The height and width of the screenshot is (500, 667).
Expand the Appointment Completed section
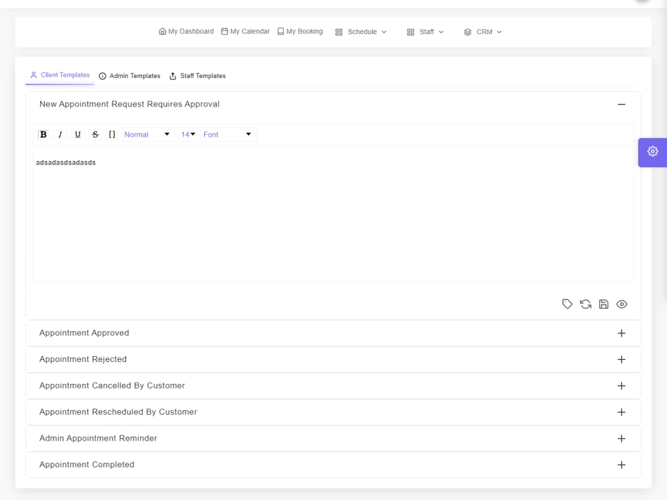click(622, 465)
